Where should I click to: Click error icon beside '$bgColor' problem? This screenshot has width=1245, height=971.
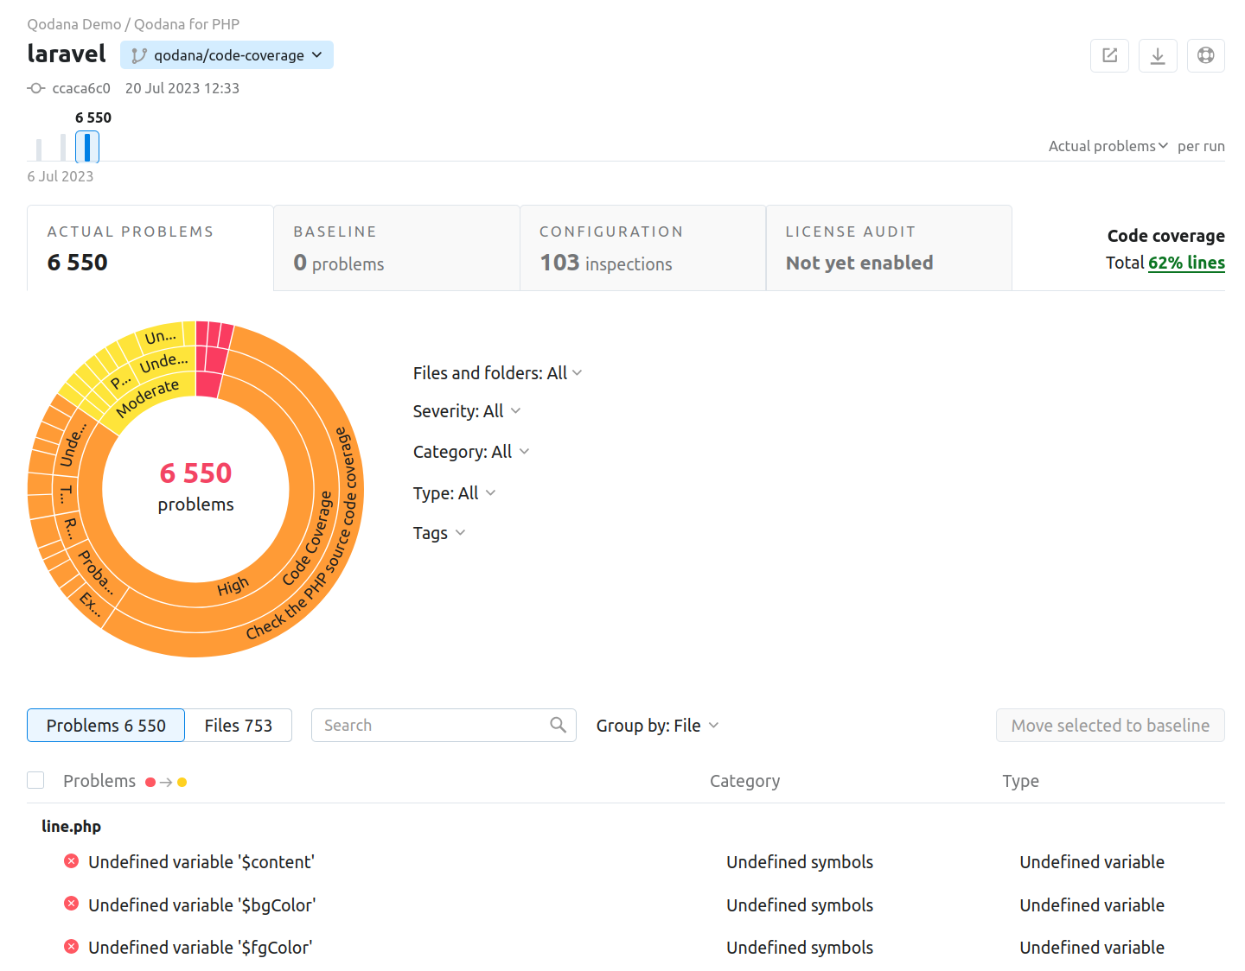72,904
